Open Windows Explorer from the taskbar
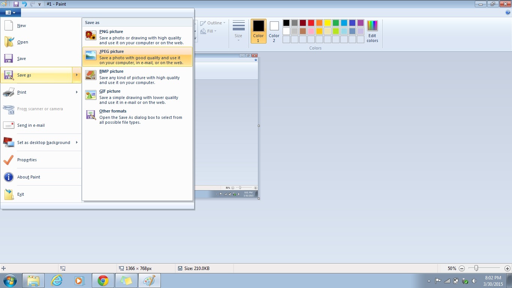 pos(33,280)
